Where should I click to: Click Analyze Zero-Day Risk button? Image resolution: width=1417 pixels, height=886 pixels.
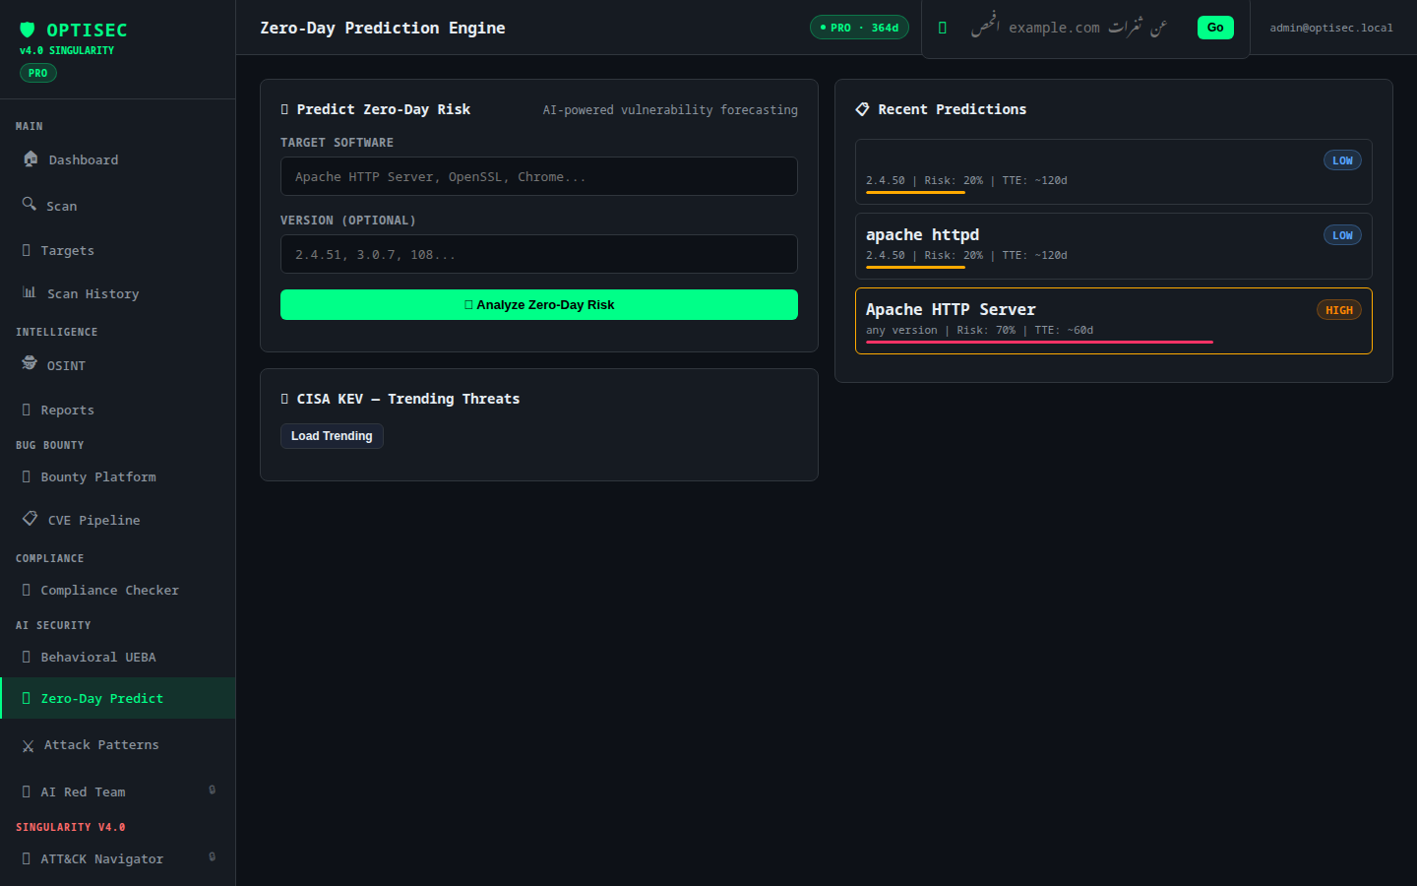pos(539,304)
